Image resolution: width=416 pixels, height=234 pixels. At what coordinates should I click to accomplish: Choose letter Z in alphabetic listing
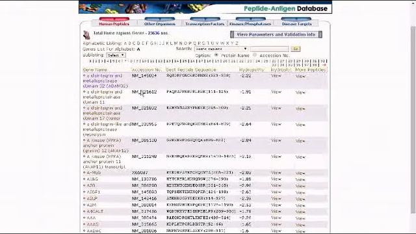pyautogui.click(x=237, y=44)
